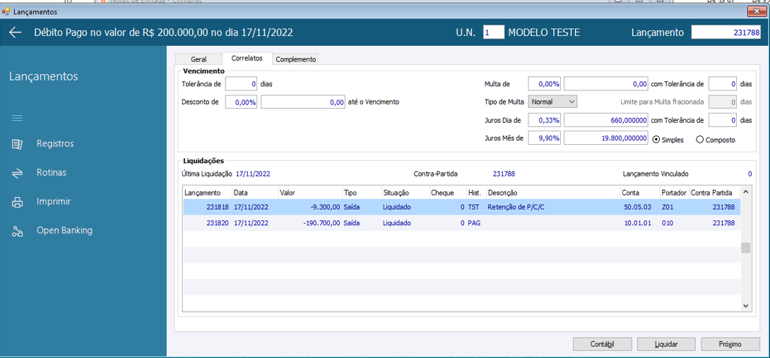Viewport: 770px width, 358px height.
Task: Click the Contábil button
Action: tap(602, 344)
